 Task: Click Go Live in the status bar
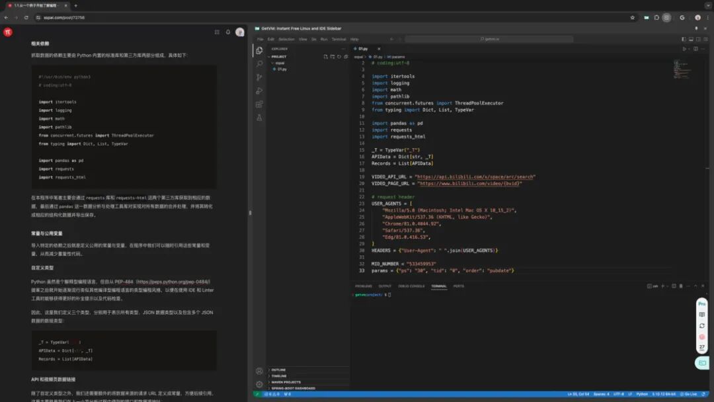[x=688, y=394]
